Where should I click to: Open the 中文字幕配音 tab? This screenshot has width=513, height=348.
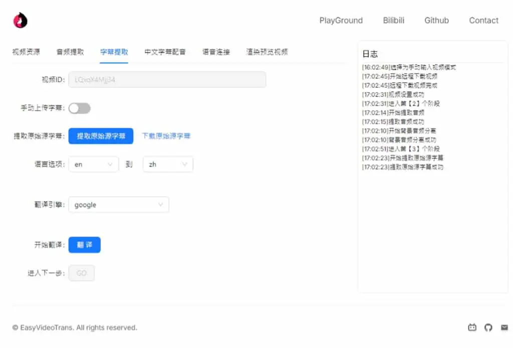point(165,52)
